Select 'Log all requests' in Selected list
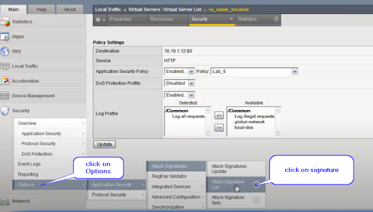This screenshot has width=373, height=212. pyautogui.click(x=188, y=116)
